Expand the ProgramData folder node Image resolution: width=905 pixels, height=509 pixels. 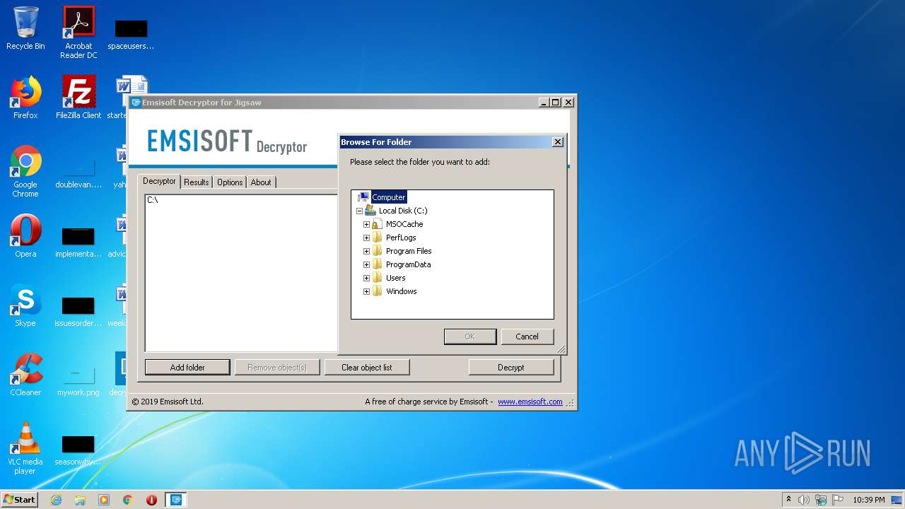366,264
